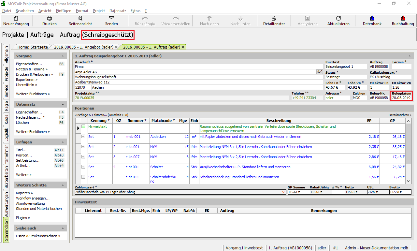Click the Senden envelope icon

click(111, 18)
